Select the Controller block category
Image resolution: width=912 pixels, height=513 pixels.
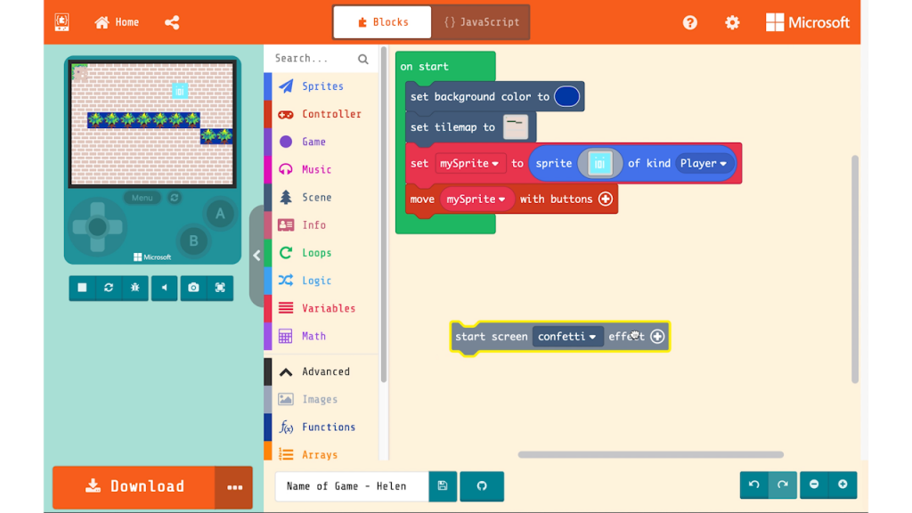point(331,114)
